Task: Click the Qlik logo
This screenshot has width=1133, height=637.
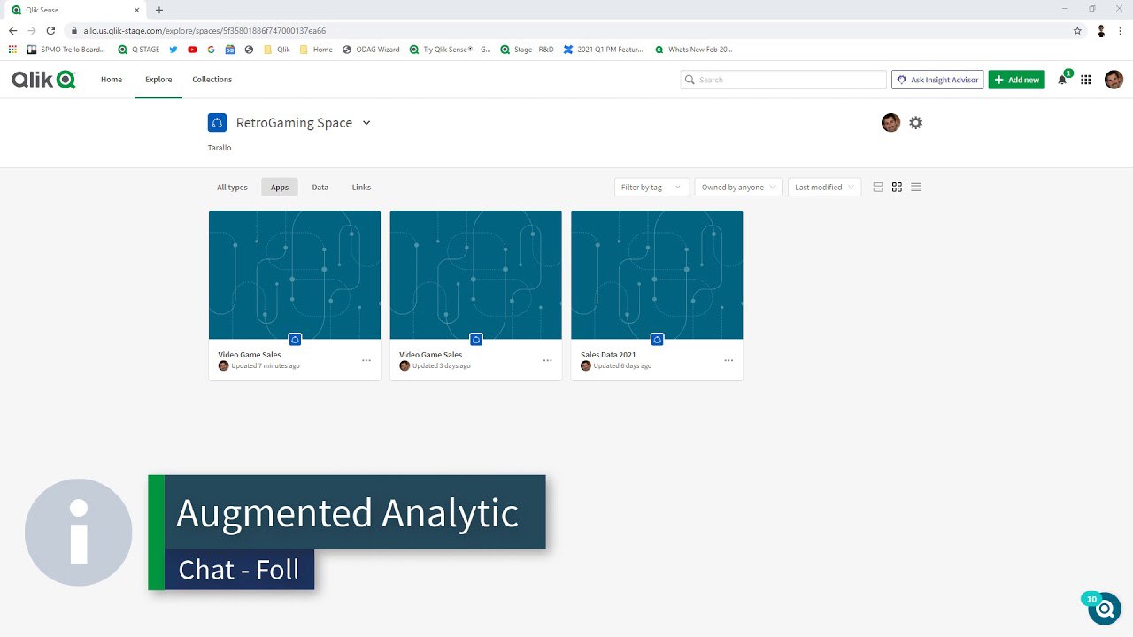Action: click(x=43, y=80)
